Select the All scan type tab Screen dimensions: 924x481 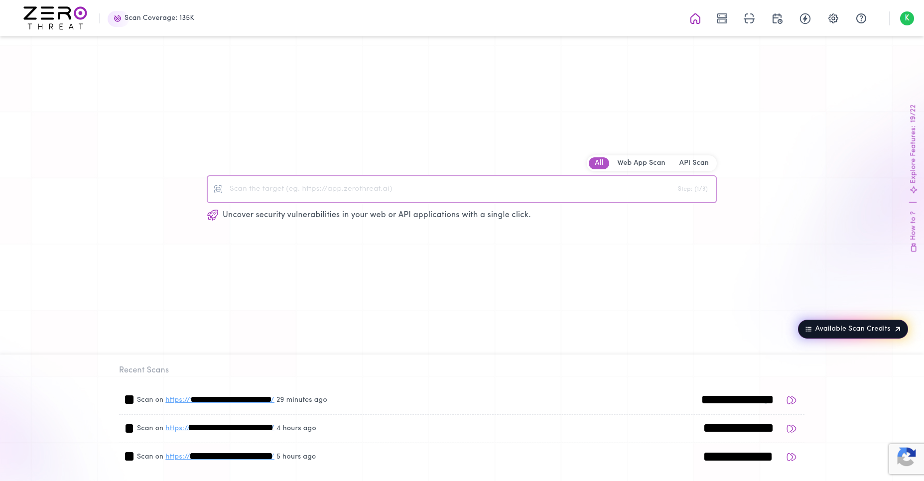[599, 163]
